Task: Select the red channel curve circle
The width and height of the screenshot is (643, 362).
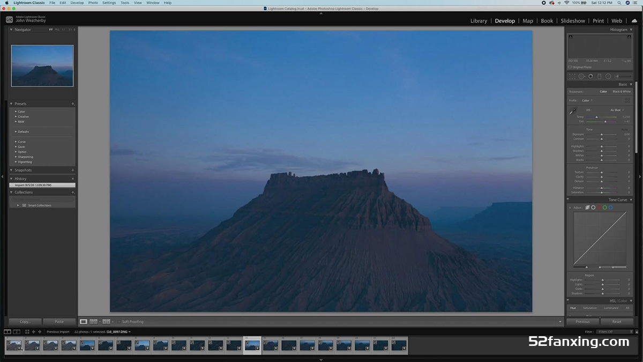Action: click(x=599, y=207)
